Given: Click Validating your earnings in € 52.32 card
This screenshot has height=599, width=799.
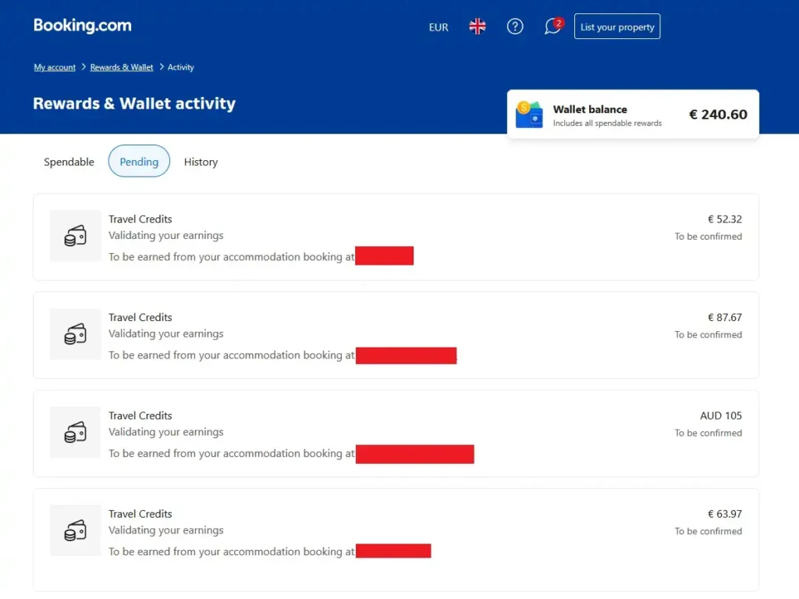Looking at the screenshot, I should point(166,235).
